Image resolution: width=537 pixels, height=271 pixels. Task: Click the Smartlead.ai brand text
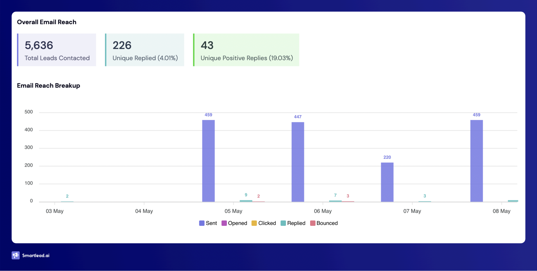coord(36,256)
